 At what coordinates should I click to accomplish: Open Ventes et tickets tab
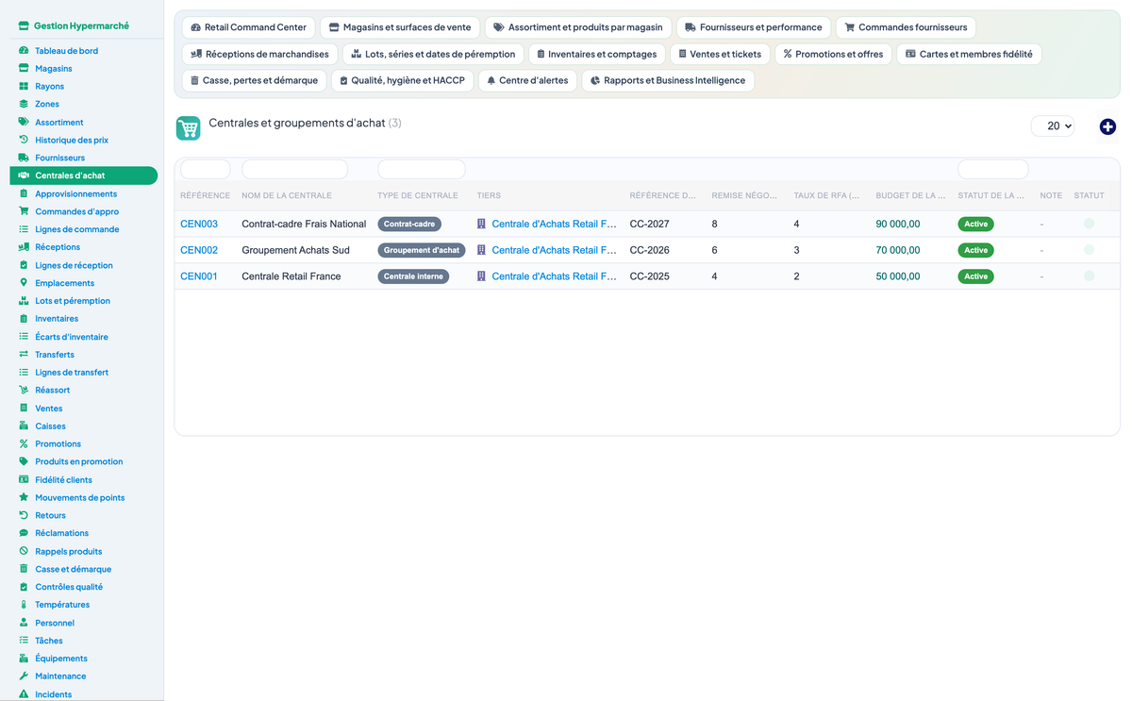720,54
